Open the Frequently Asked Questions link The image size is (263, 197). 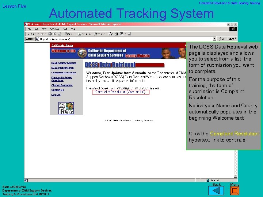[62, 79]
